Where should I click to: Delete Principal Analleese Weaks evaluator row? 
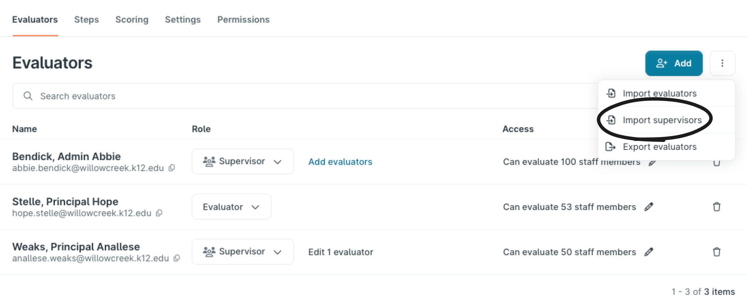click(x=717, y=252)
